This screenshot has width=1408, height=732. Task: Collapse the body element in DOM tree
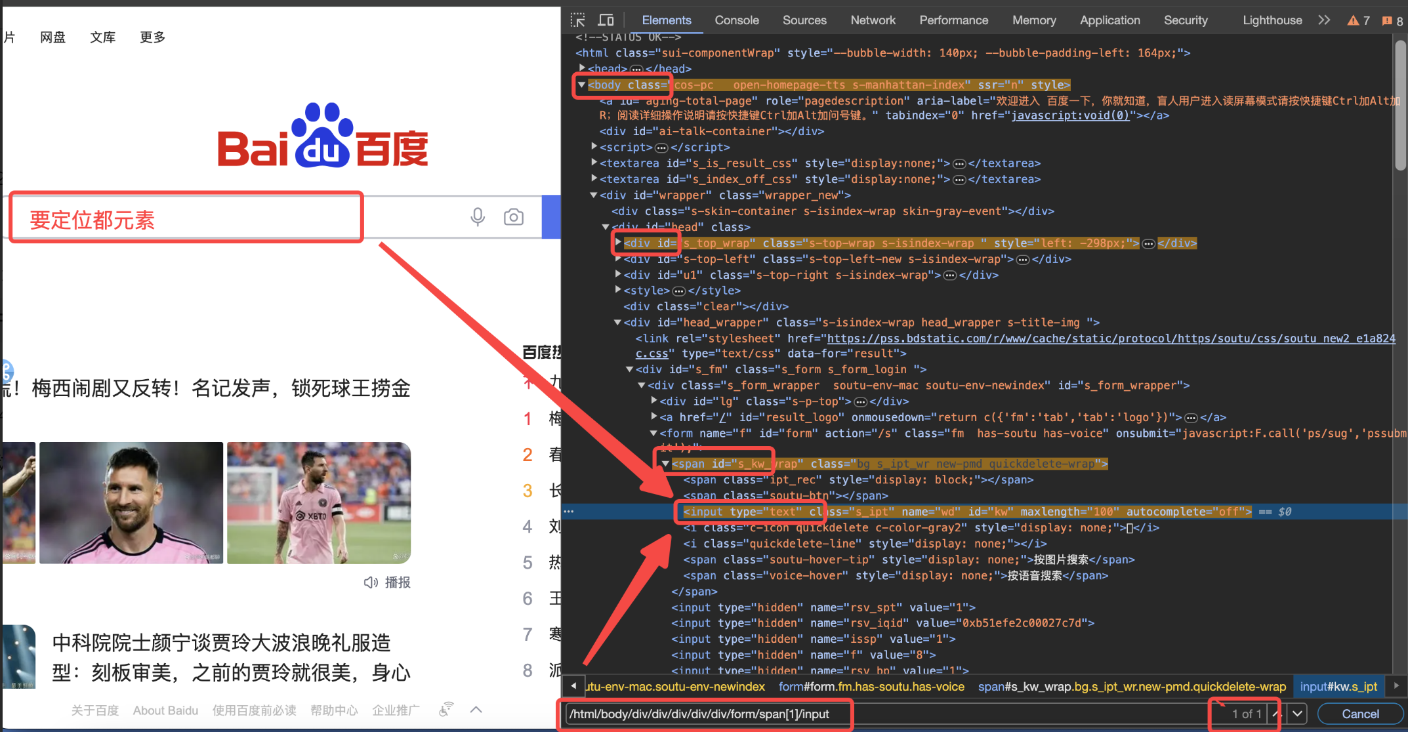(581, 85)
